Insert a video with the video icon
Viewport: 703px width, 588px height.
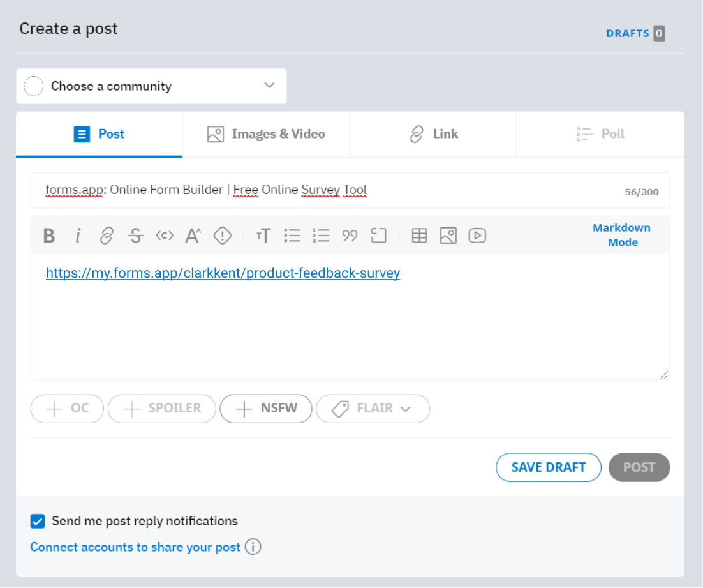(477, 236)
